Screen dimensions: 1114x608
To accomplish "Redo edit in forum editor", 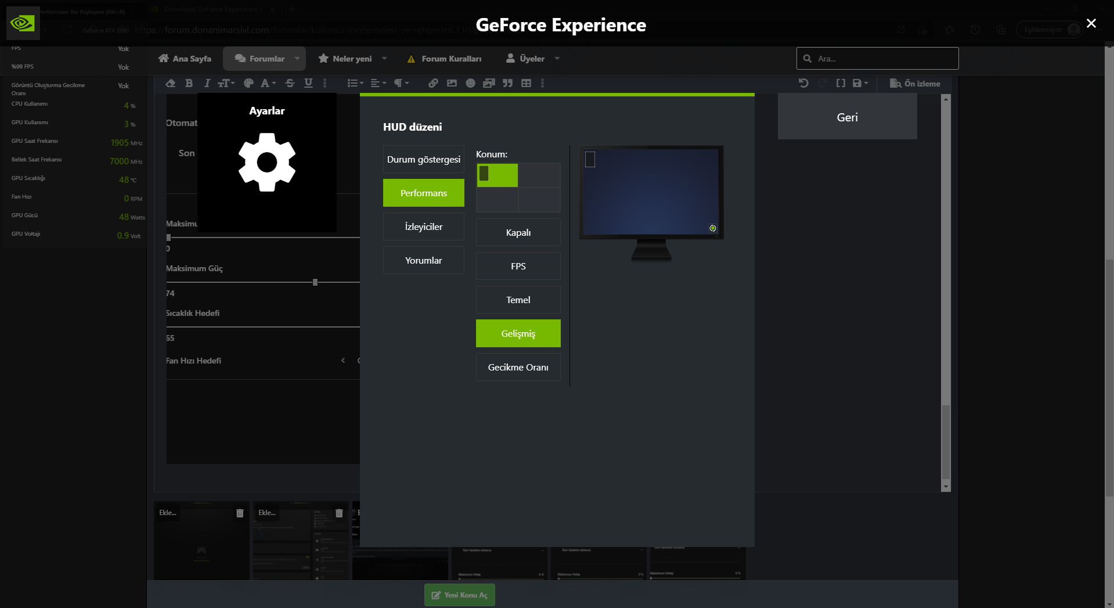I will (822, 83).
